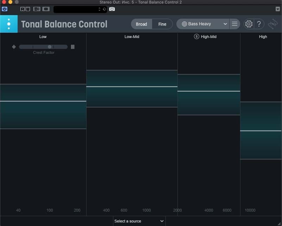The width and height of the screenshot is (282, 226).
Task: Toggle the plugin bypass power button
Action: (x=5, y=9)
